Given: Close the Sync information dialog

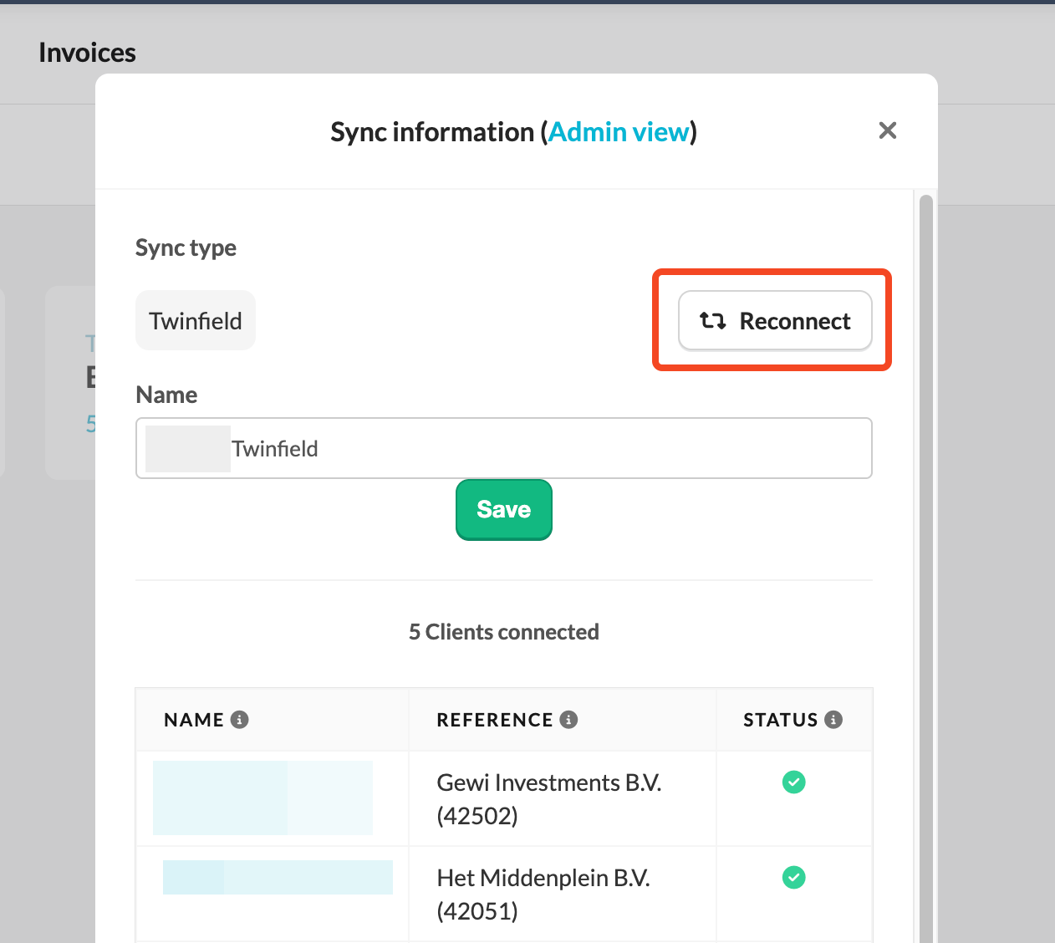Looking at the screenshot, I should [x=888, y=130].
